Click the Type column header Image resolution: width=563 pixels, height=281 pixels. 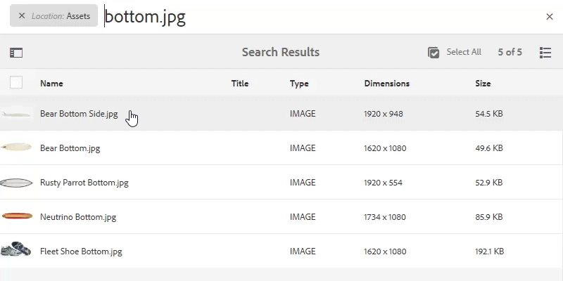[x=299, y=84]
